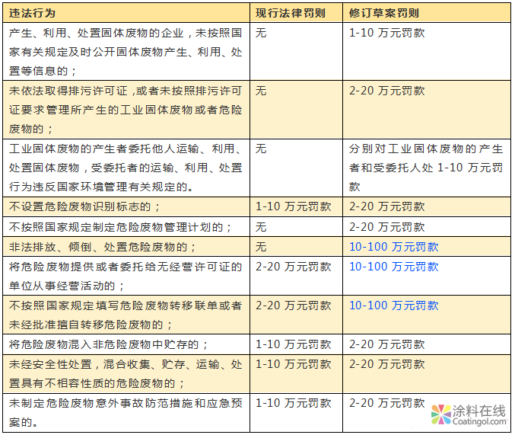Click "2-20 万元罚款" in the 混入非危险废物 row
This screenshot has height=435, width=515.
click(386, 344)
